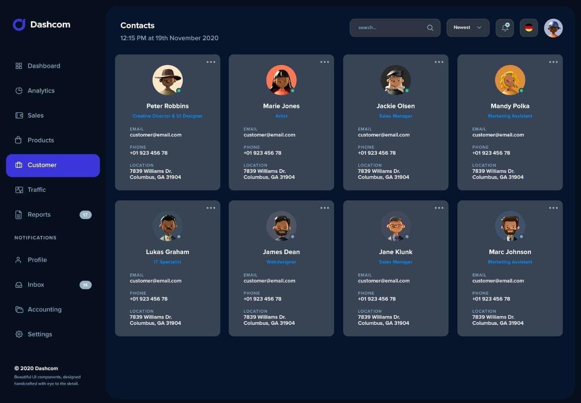This screenshot has width=581, height=403.
Task: Click the name Jackie Olsen
Action: pos(396,106)
